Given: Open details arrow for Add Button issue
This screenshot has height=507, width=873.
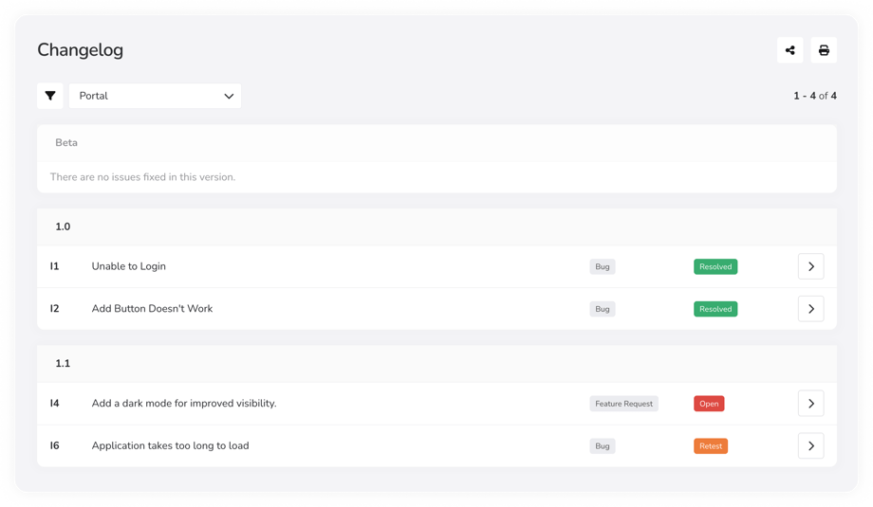Looking at the screenshot, I should coord(810,309).
